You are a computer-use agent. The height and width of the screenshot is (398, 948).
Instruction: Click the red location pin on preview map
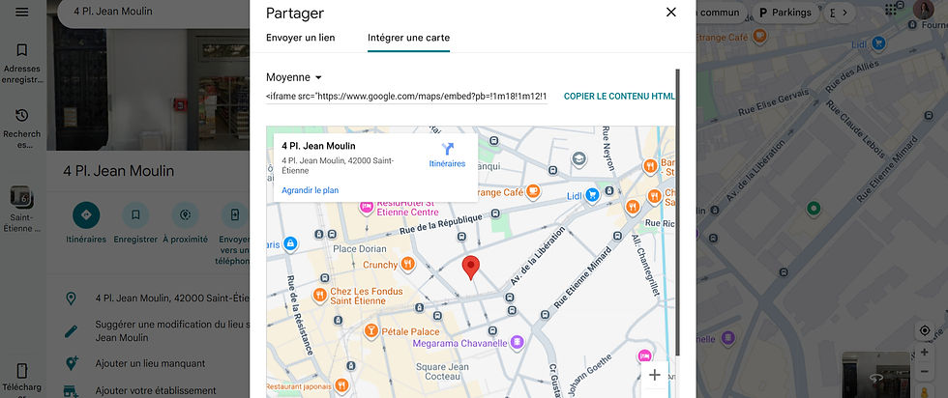tap(471, 268)
